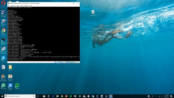Click the HP Photo Creations desktop shortcut
174x98 pixels.
click(x=10, y=78)
